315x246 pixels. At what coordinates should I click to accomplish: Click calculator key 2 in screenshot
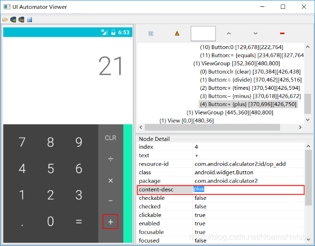pyautogui.click(x=50, y=195)
